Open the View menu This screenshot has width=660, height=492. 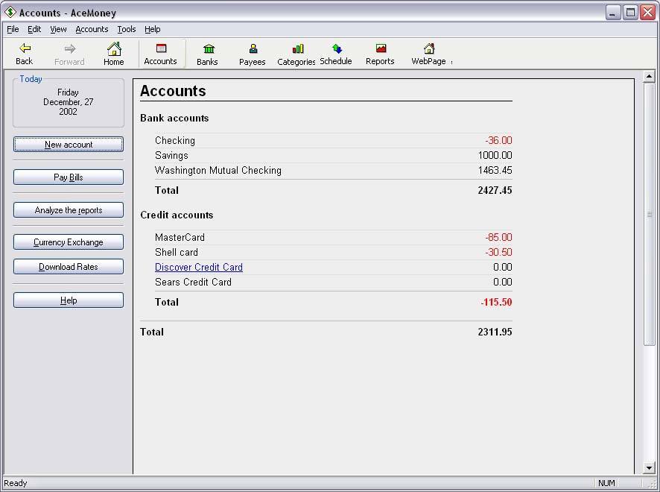(x=58, y=29)
